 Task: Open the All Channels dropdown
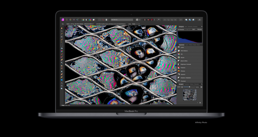coord(183,29)
